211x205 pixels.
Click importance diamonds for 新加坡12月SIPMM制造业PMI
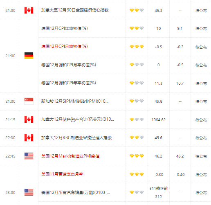point(137,101)
